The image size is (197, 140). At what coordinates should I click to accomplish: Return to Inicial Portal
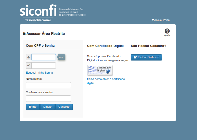click(161, 20)
